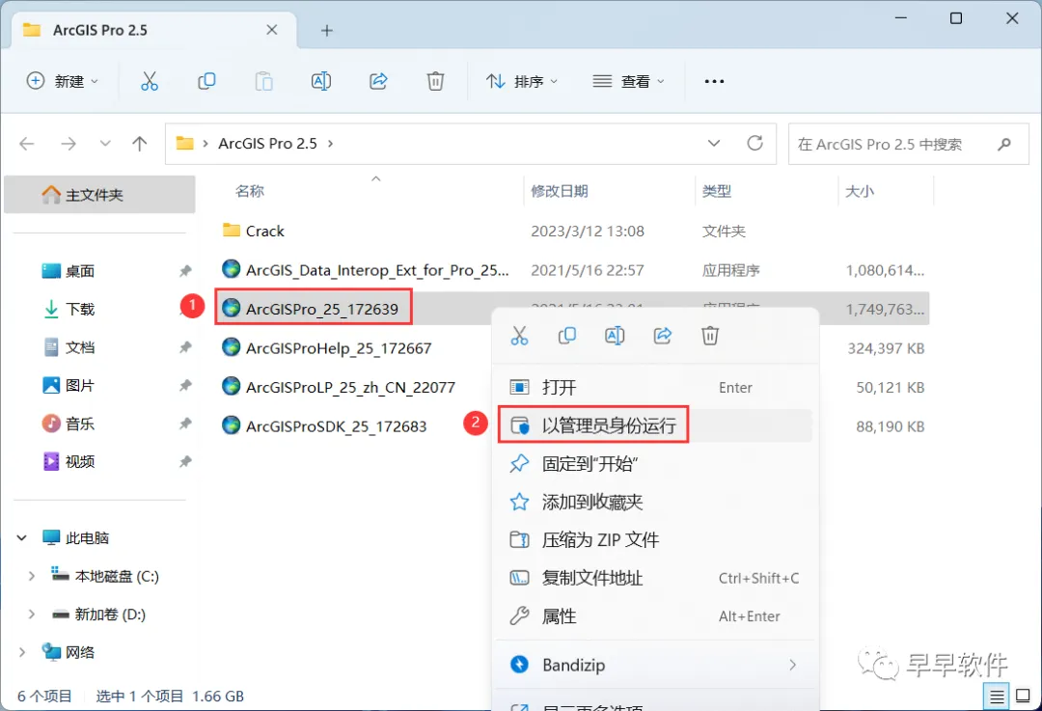The image size is (1042, 711).
Task: Open 音乐 in the sidebar
Action: coord(80,424)
